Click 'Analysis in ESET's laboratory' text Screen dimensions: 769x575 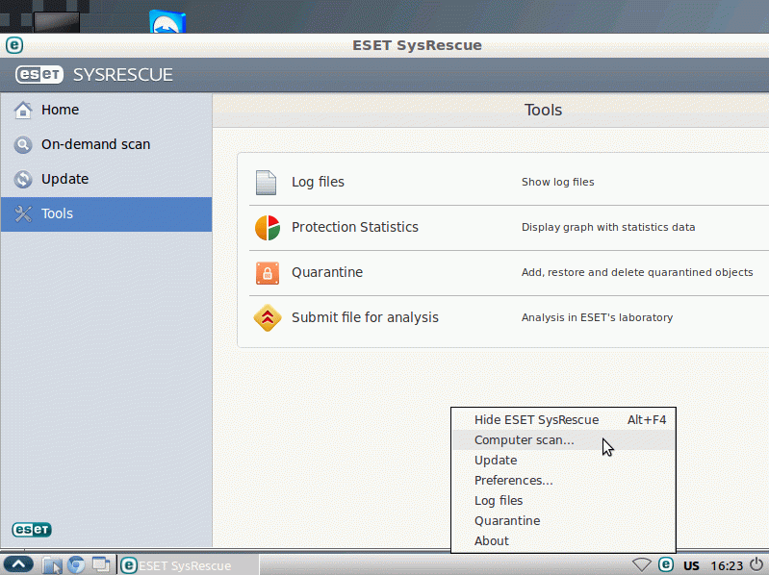(x=597, y=317)
